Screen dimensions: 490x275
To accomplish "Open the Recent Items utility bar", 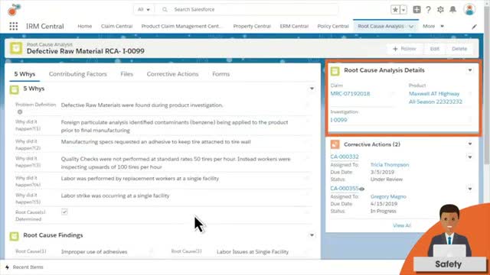I will pos(24,267).
